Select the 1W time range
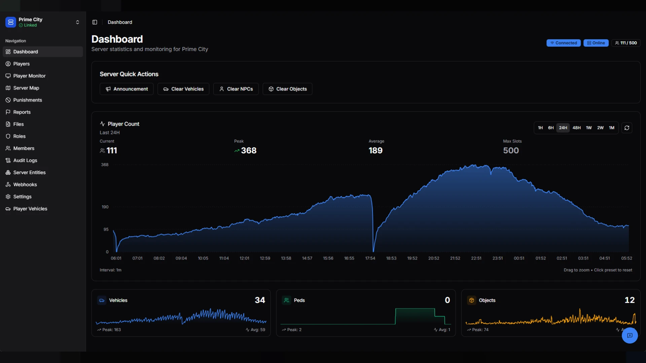This screenshot has width=646, height=363. point(588,128)
